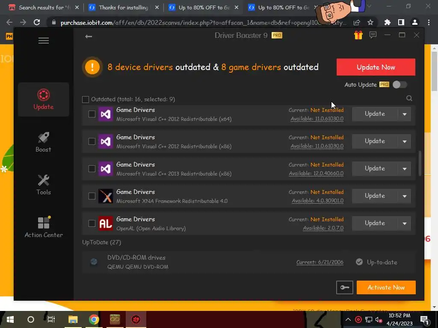Expand Update dropdown for Visual C++ 2013 x86

[405, 169]
